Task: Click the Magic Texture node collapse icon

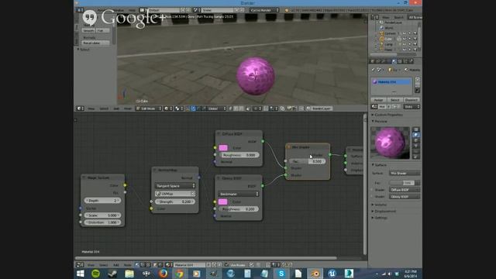Action: coord(84,177)
